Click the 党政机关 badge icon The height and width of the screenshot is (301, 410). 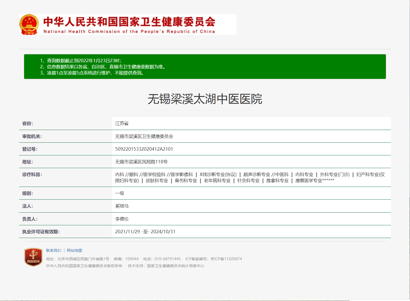coord(33,257)
